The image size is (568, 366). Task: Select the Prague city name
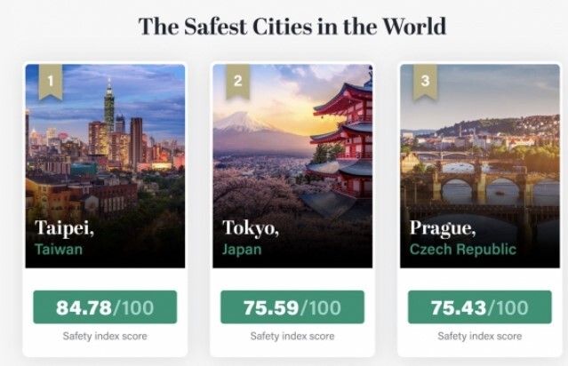coord(443,228)
